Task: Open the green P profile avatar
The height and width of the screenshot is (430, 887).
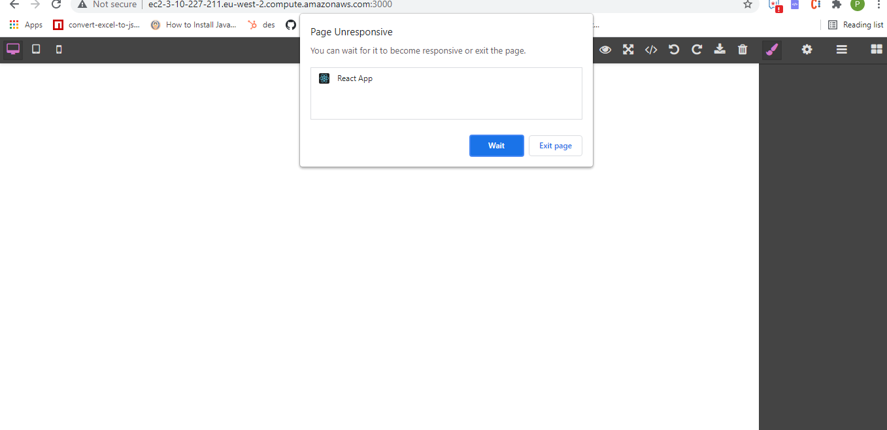Action: [857, 5]
